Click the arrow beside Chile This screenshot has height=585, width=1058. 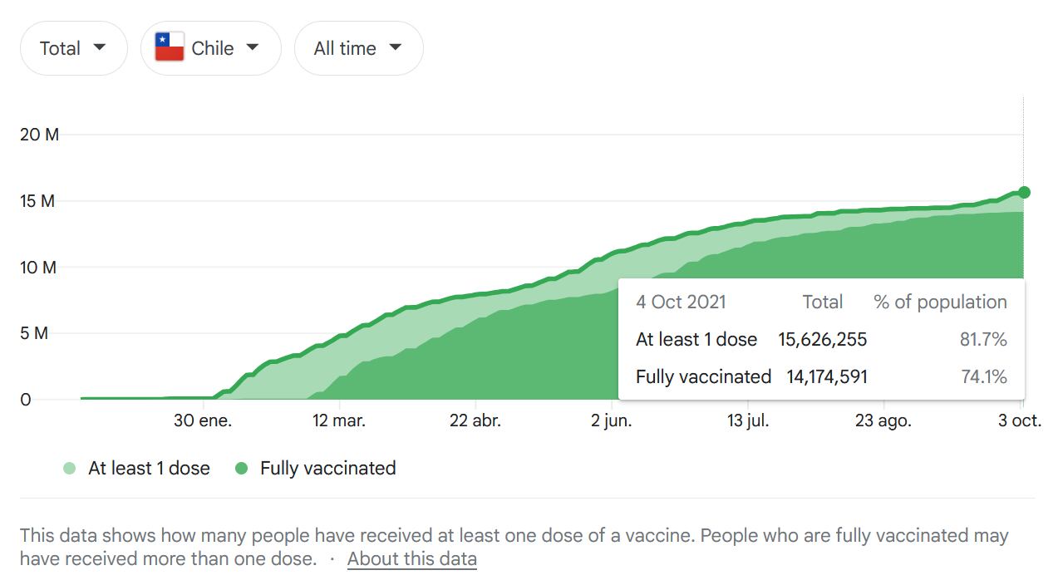(x=253, y=47)
